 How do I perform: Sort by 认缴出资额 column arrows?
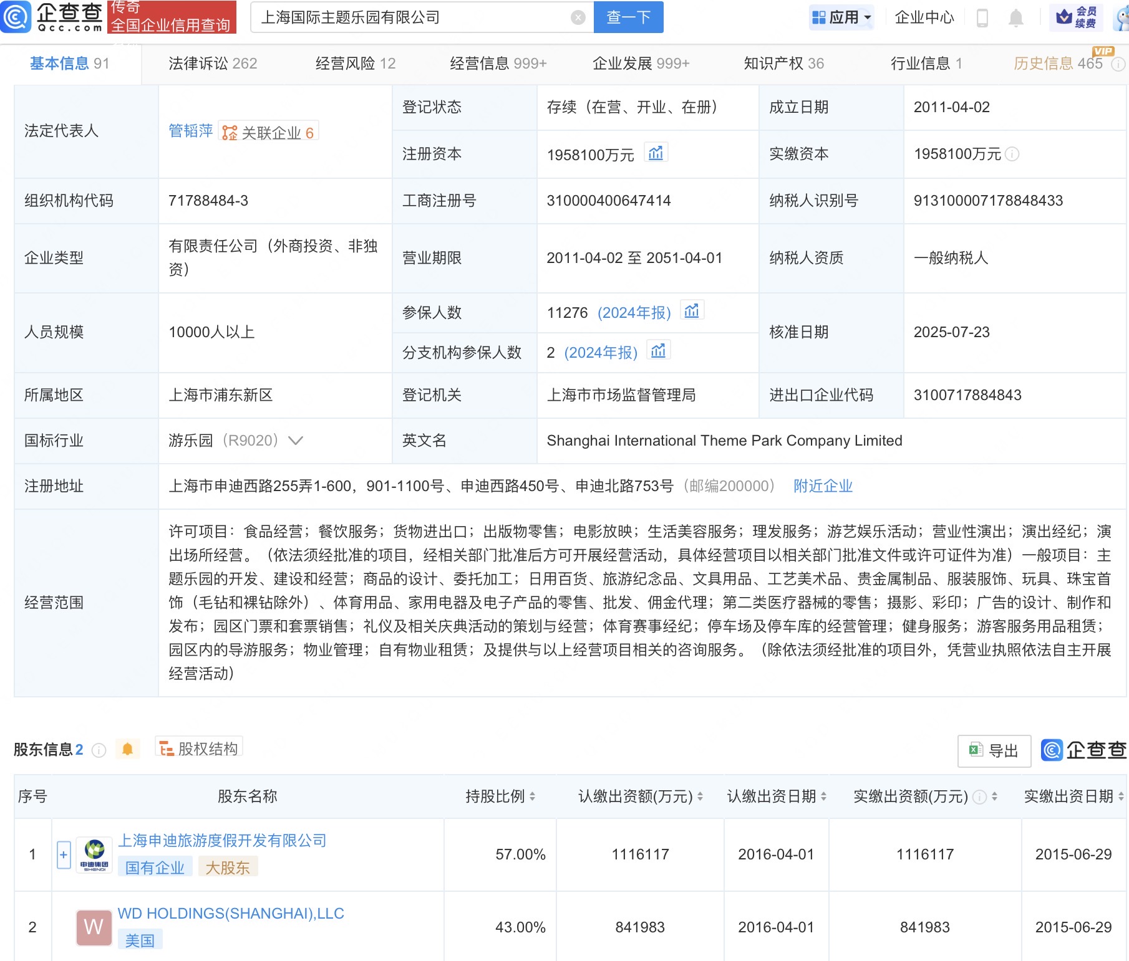[700, 796]
